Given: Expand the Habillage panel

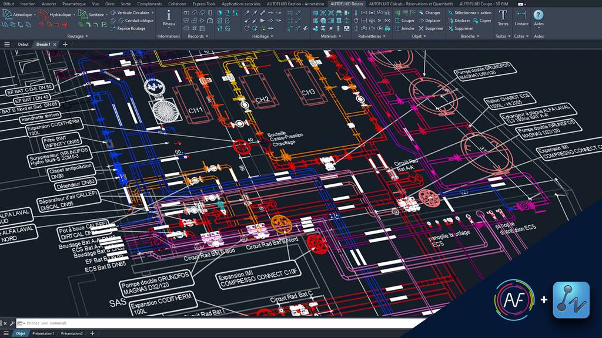Looking at the screenshot, I should coord(263,36).
